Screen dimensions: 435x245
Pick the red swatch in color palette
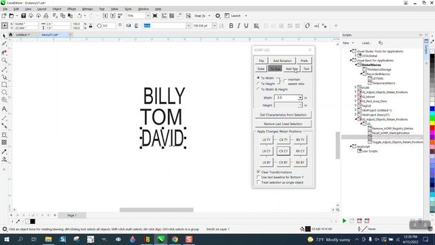pos(432,128)
